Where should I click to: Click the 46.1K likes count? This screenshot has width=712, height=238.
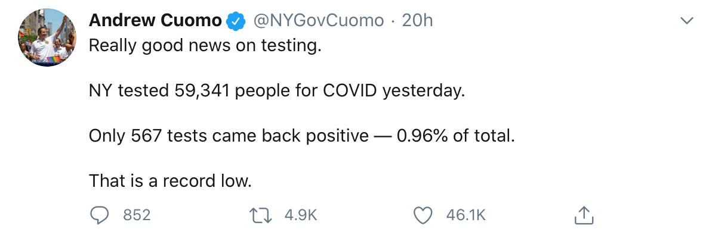pos(466,215)
